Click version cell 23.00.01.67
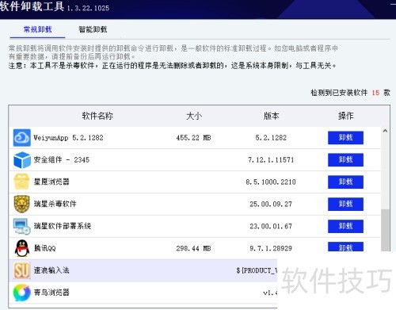The image size is (396, 310). coord(271,226)
